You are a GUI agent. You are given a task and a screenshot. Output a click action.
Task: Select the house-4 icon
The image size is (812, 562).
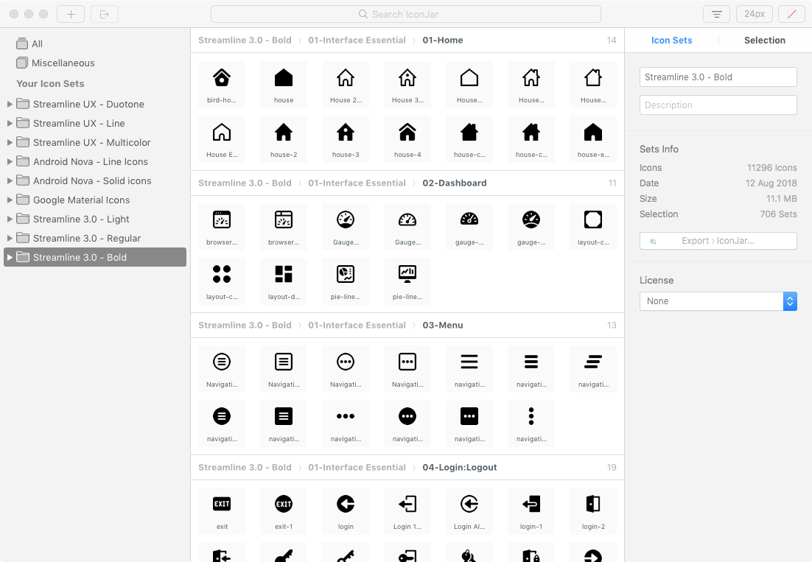tap(407, 138)
